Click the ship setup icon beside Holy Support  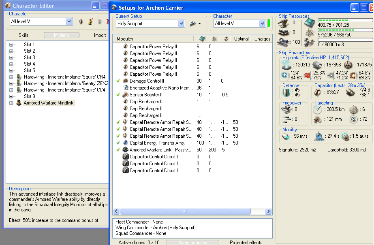coord(193,23)
